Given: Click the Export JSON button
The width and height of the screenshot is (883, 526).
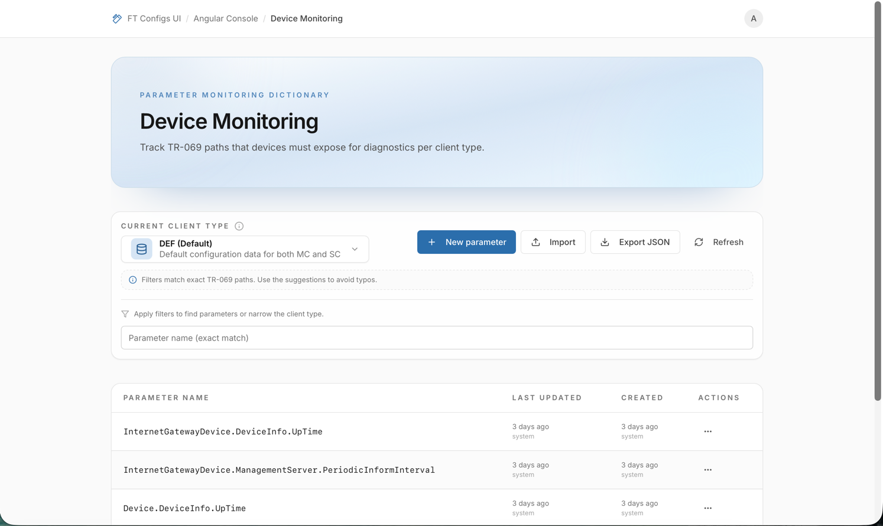Looking at the screenshot, I should click(635, 242).
